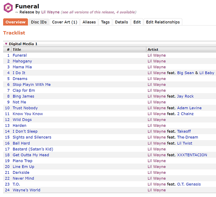Image resolution: width=216 pixels, height=197 pixels.
Task: Open Lil Wayne artist link in header
Action: click(50, 12)
